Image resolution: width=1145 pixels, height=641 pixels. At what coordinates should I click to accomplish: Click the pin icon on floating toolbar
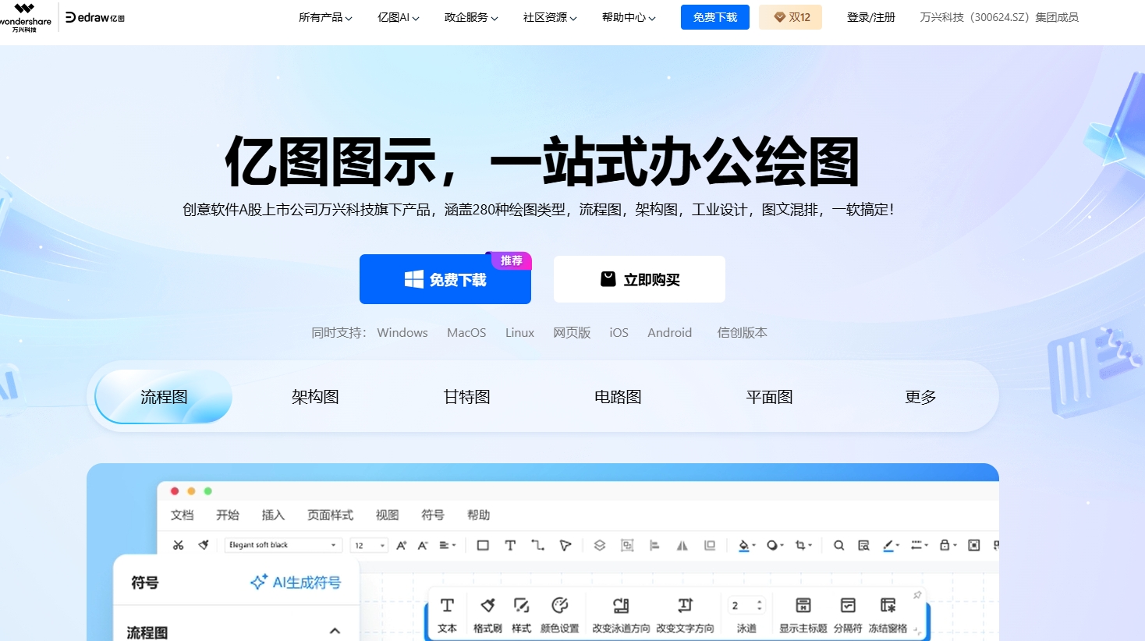point(917,595)
